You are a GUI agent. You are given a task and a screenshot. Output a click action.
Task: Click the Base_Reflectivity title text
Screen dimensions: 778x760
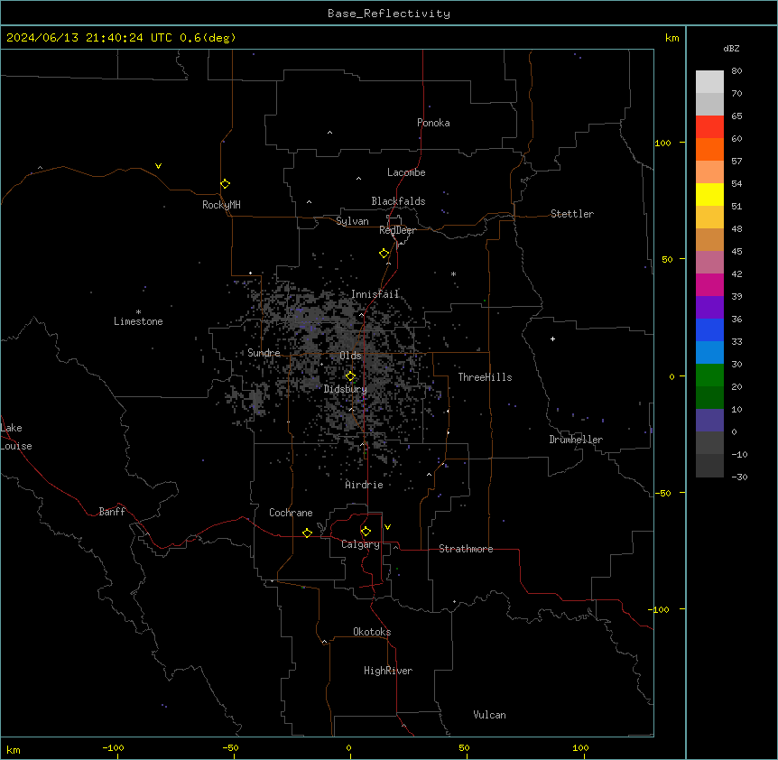pos(389,14)
